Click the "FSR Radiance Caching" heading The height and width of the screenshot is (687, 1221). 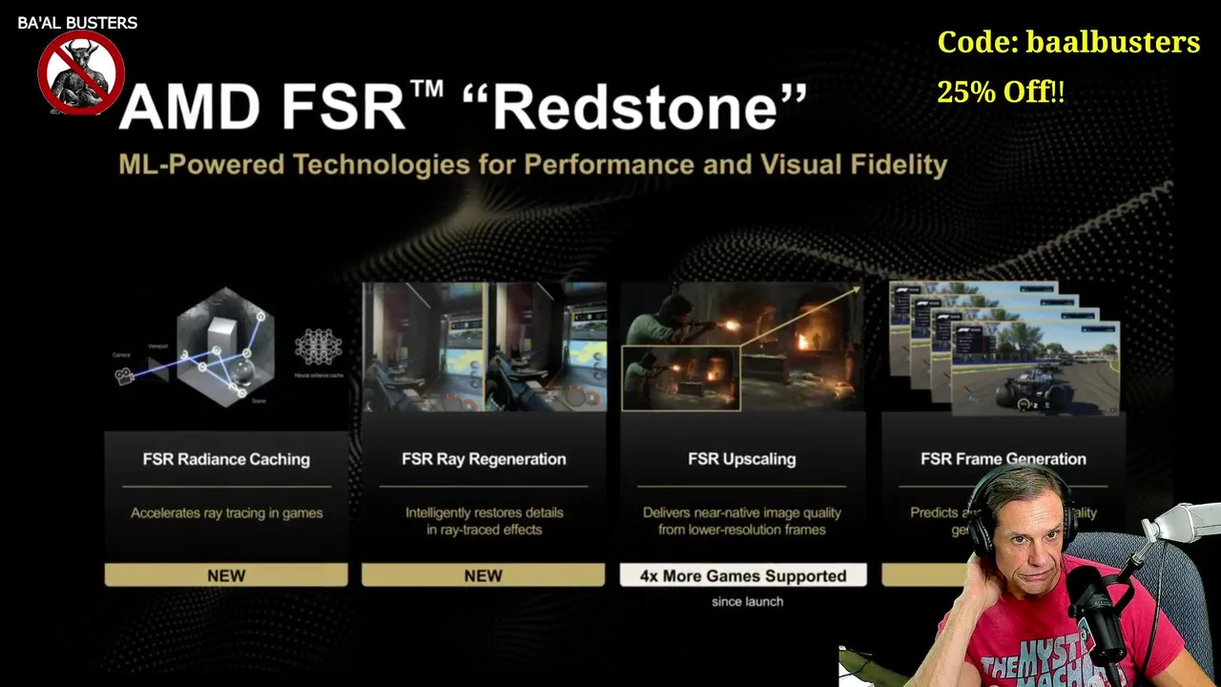point(226,459)
